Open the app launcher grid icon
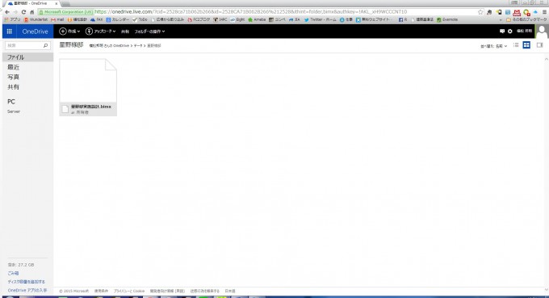 coord(10,31)
